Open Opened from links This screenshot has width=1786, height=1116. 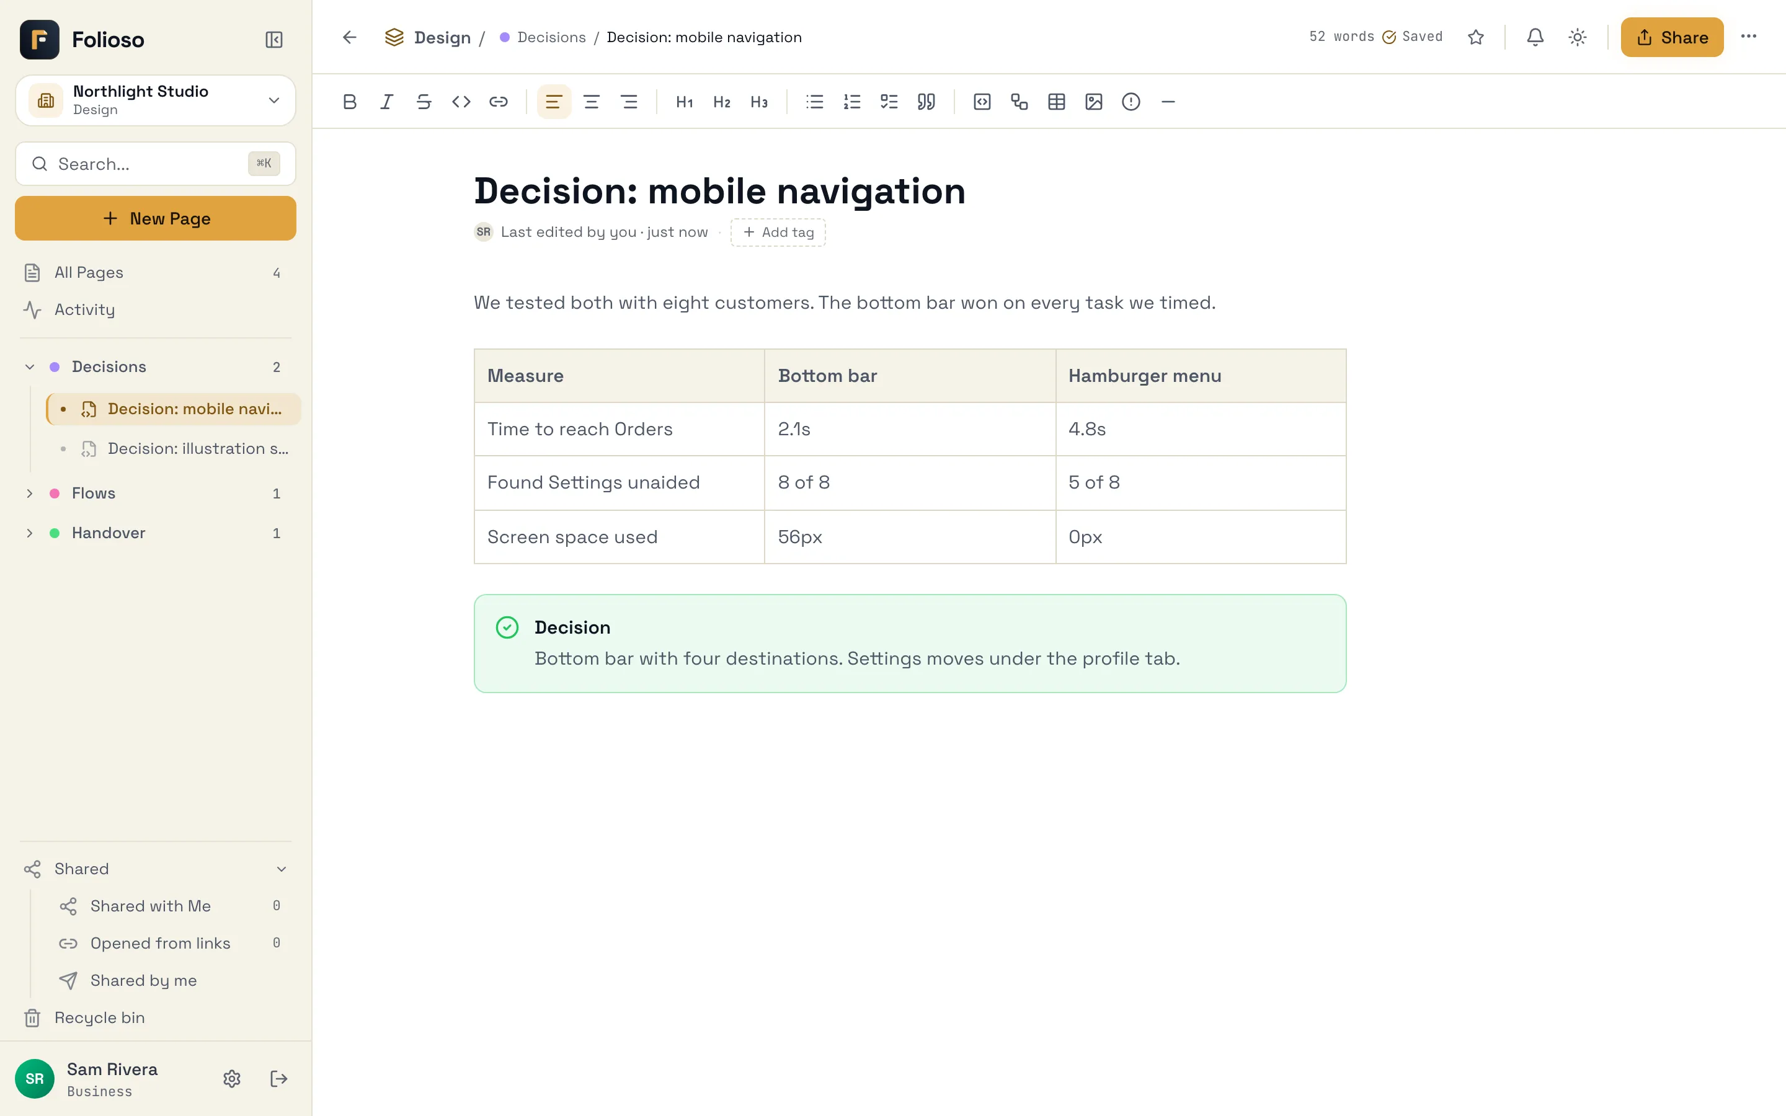(x=174, y=942)
